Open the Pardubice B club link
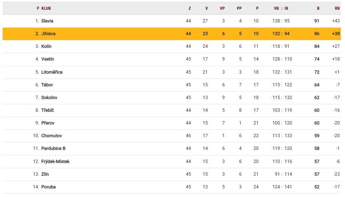The height and width of the screenshot is (197, 345). pyautogui.click(x=53, y=148)
